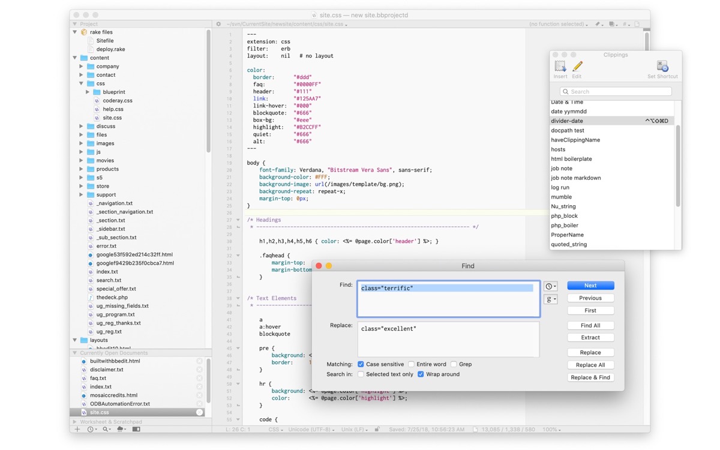Click the Set Shortcut icon

click(662, 67)
